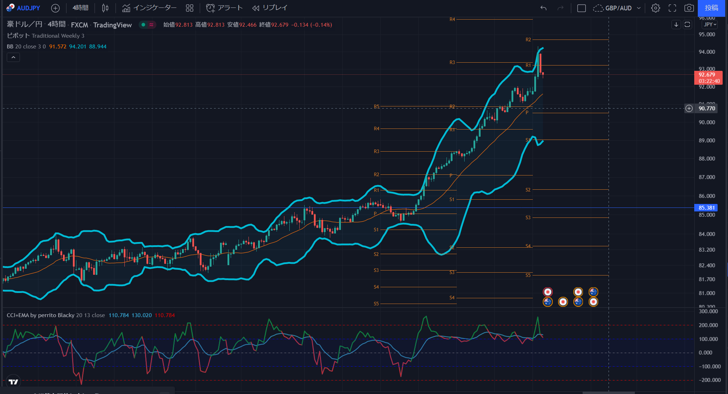Click the current price label 92.679
The height and width of the screenshot is (394, 728).
click(x=708, y=78)
